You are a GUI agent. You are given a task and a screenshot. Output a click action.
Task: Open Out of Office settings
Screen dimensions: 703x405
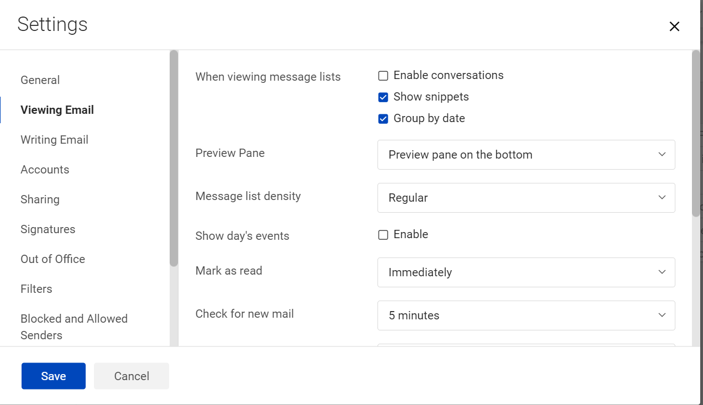click(53, 259)
